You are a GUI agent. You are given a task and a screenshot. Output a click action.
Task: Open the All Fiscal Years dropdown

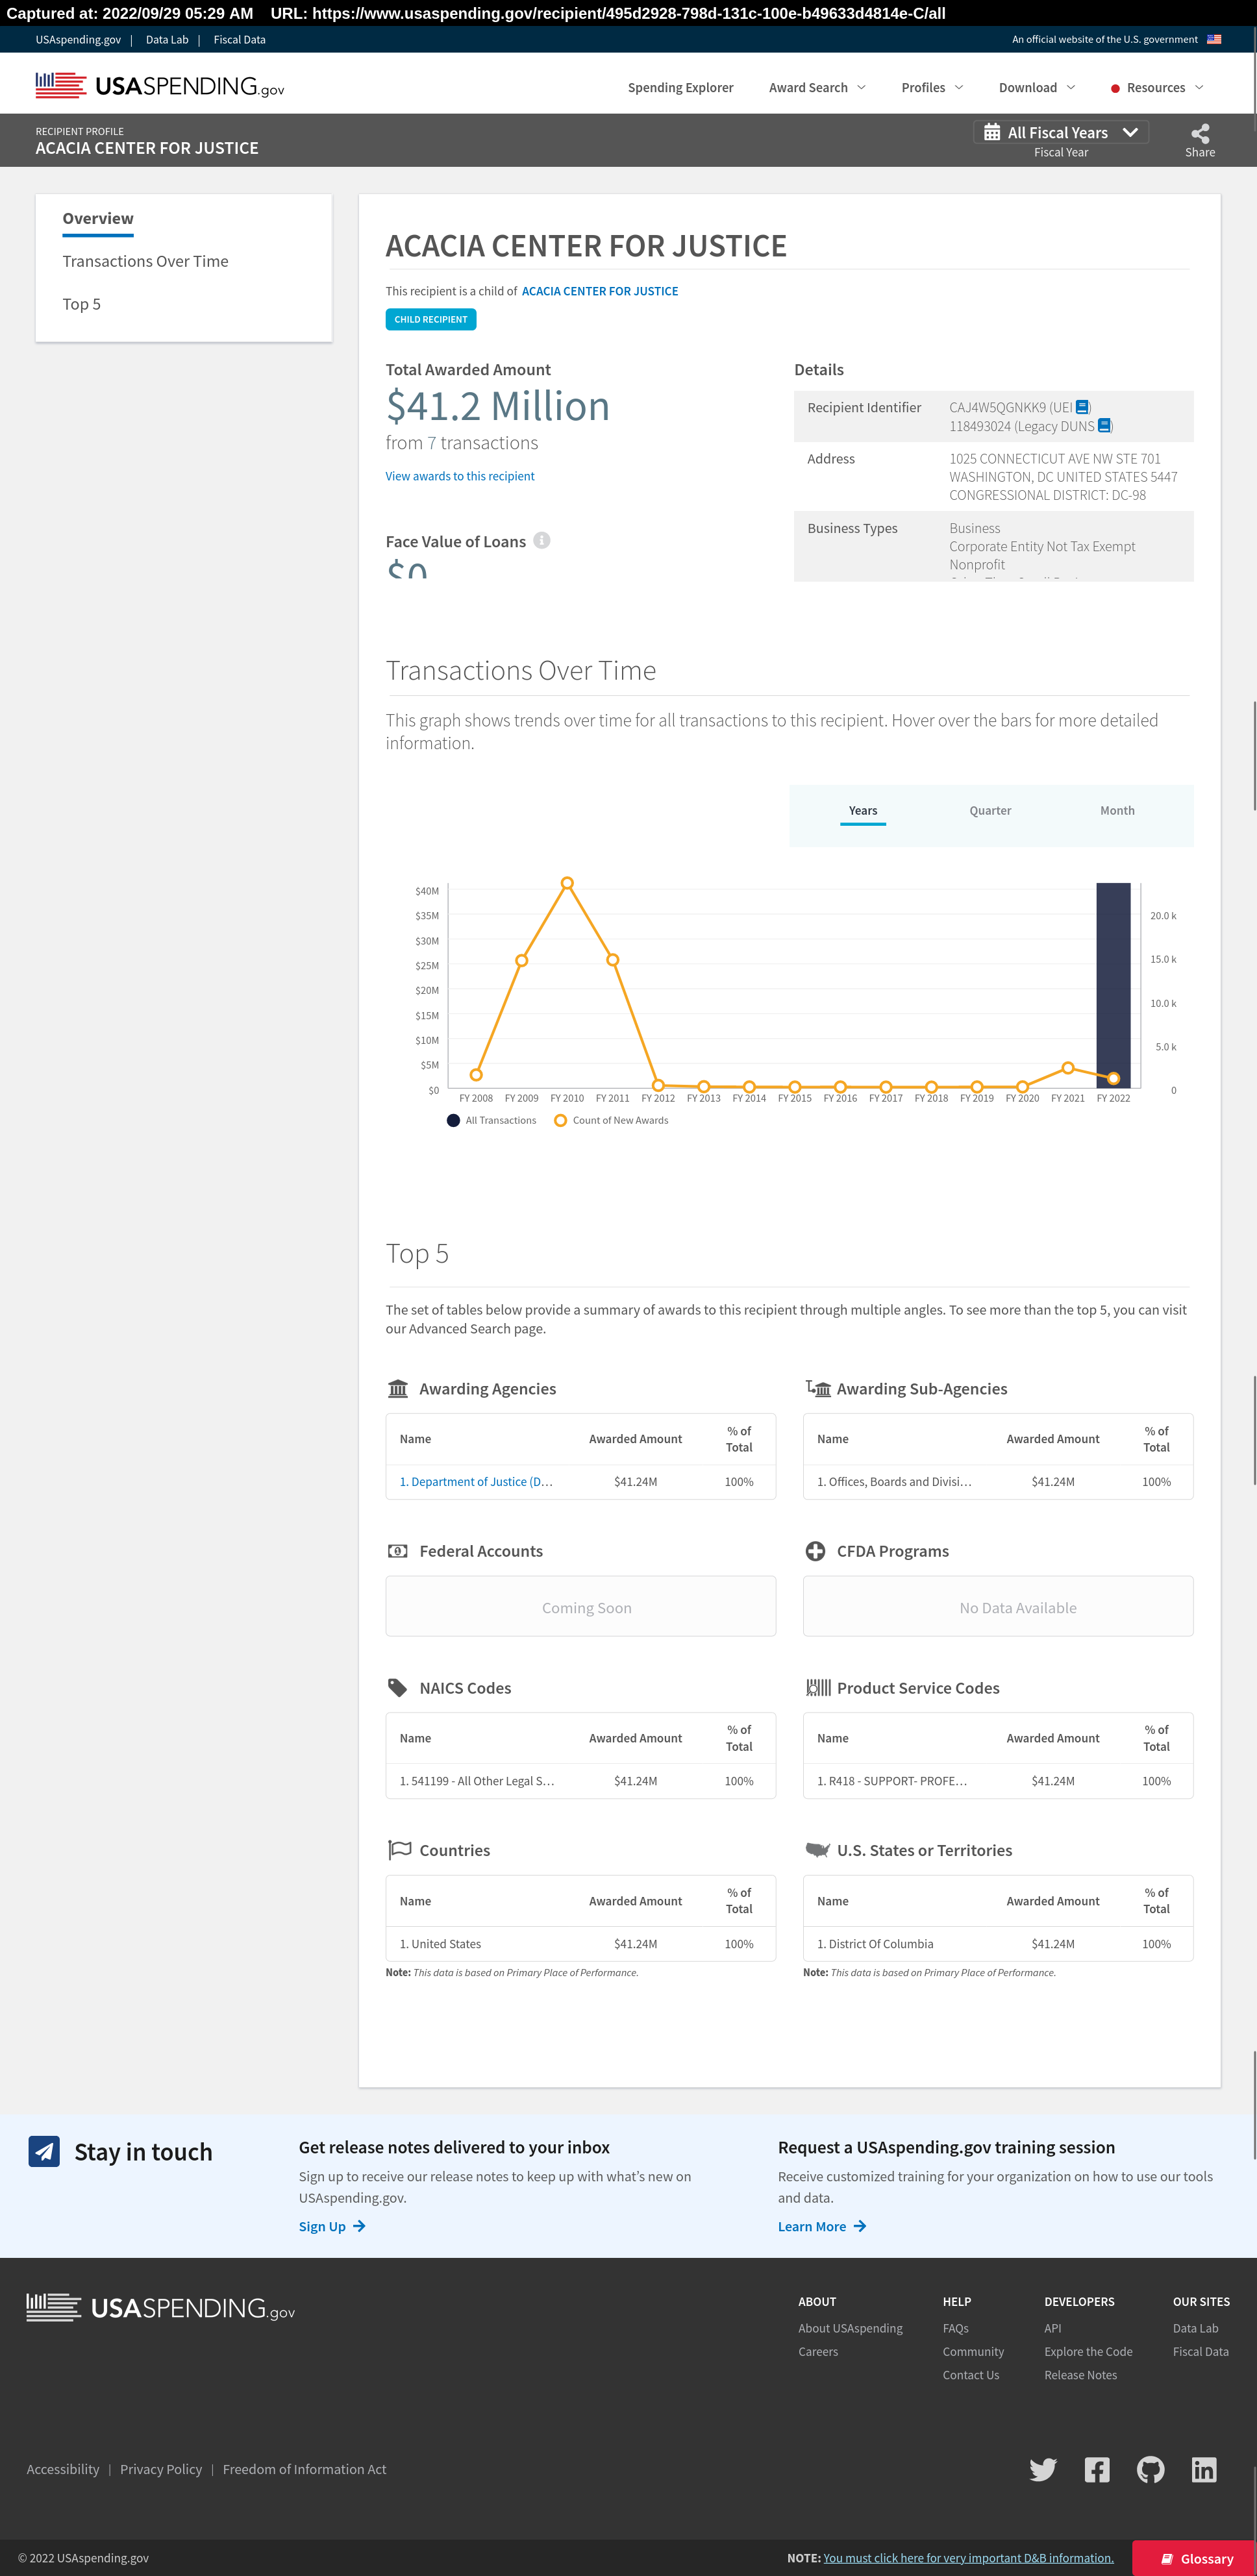click(x=1061, y=132)
